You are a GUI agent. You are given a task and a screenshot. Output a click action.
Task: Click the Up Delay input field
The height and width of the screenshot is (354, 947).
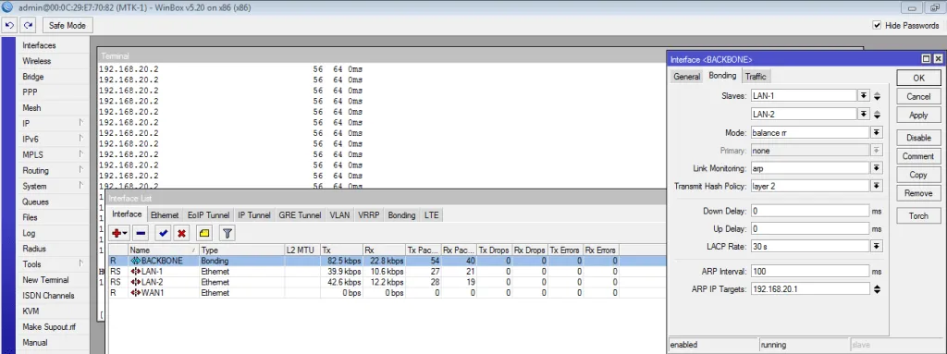[809, 229]
